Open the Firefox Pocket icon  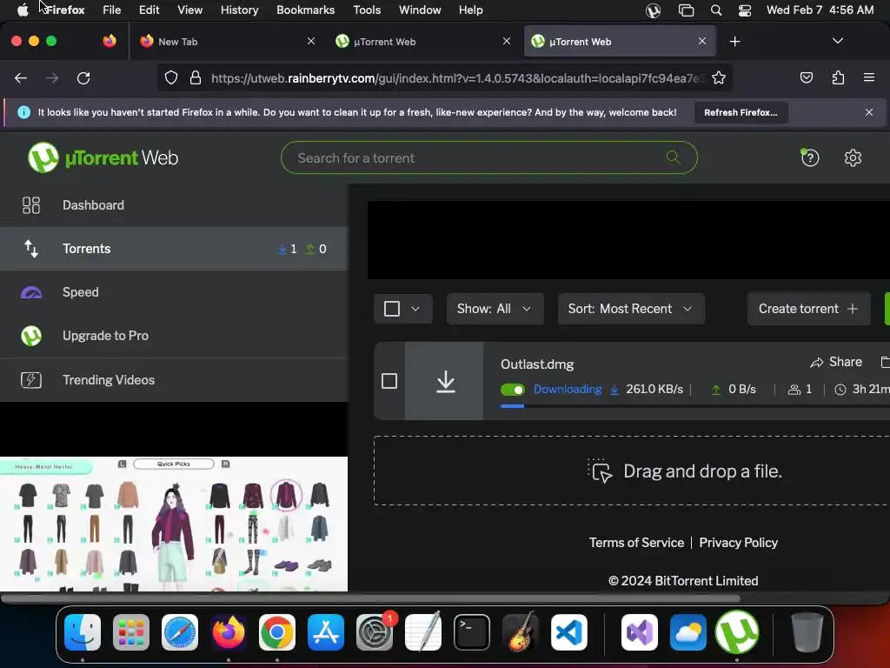coord(806,77)
